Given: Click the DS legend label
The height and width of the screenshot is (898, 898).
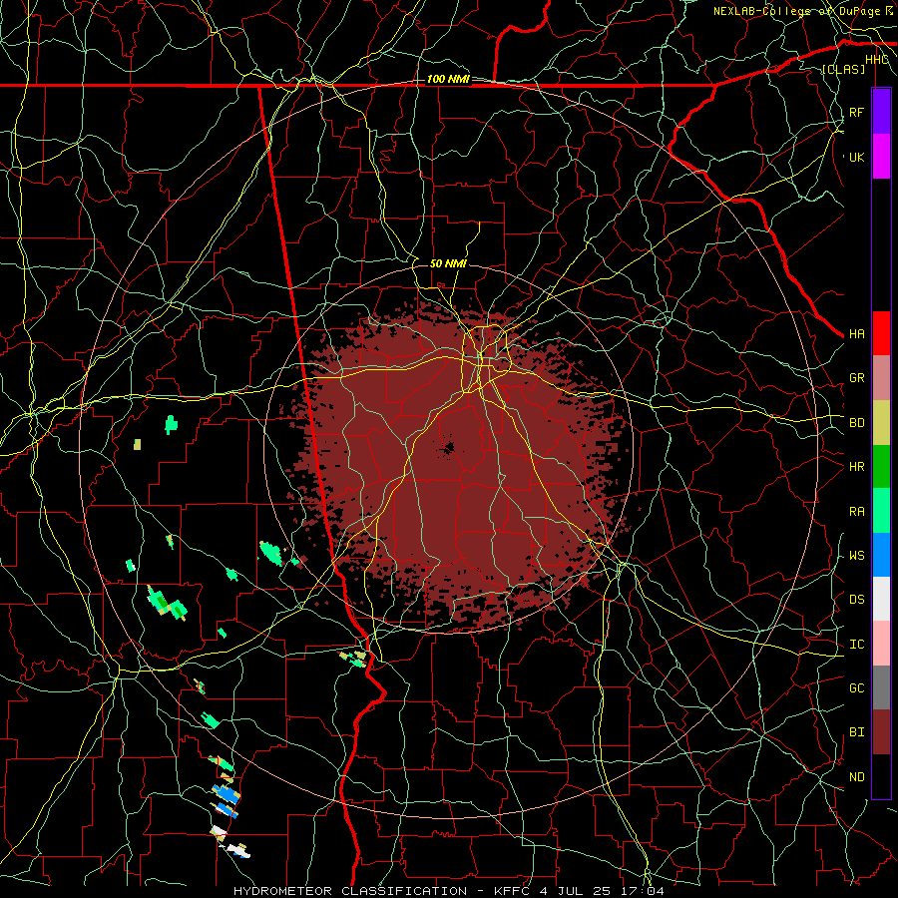Looking at the screenshot, I should 856,600.
